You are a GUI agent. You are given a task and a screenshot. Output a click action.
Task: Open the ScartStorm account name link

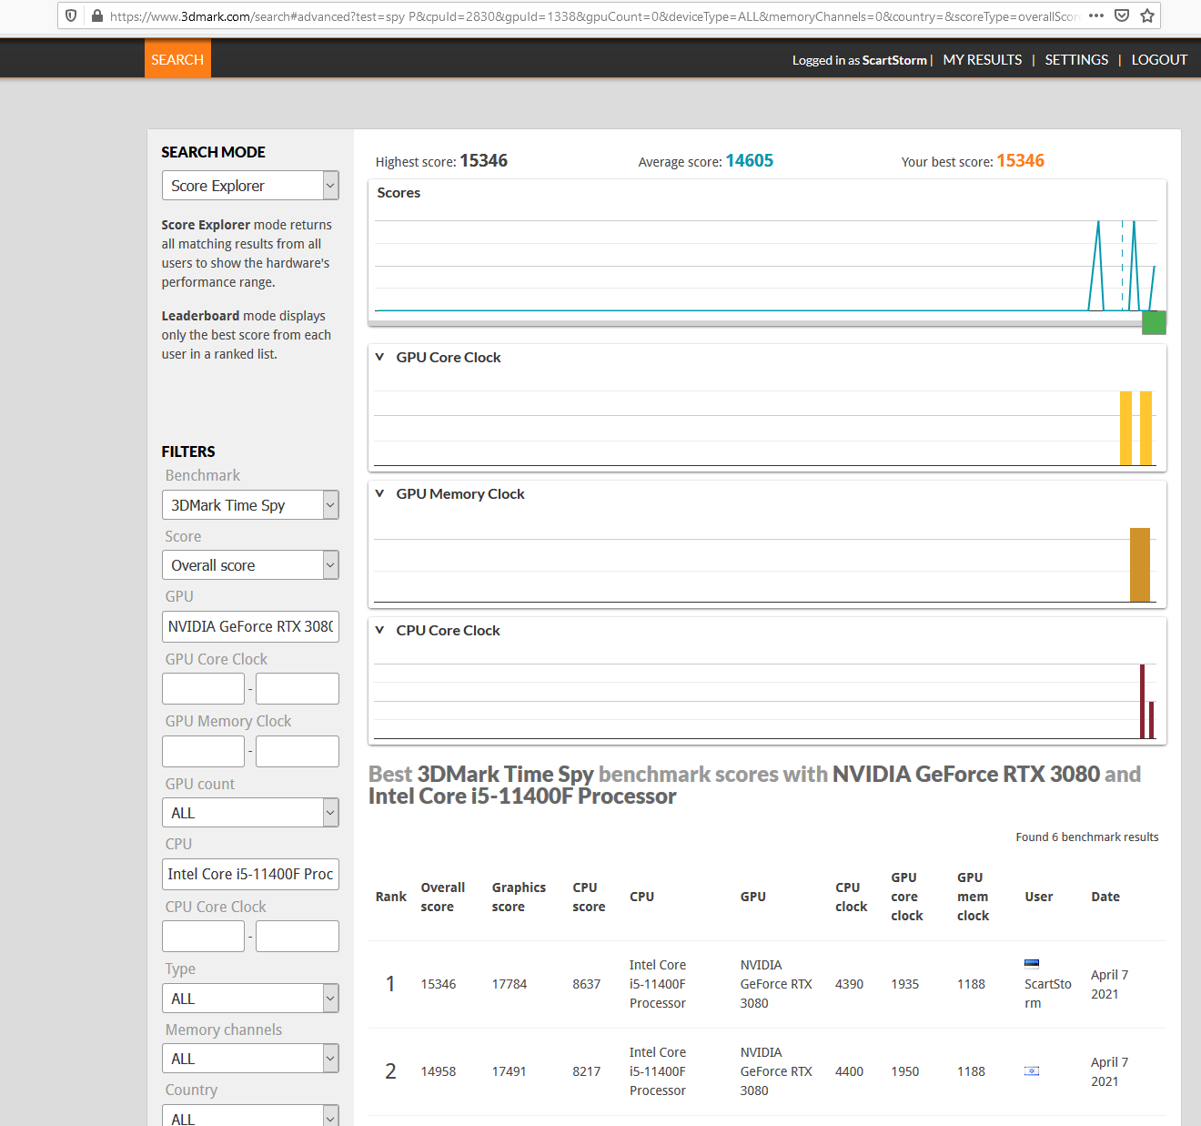pos(894,60)
